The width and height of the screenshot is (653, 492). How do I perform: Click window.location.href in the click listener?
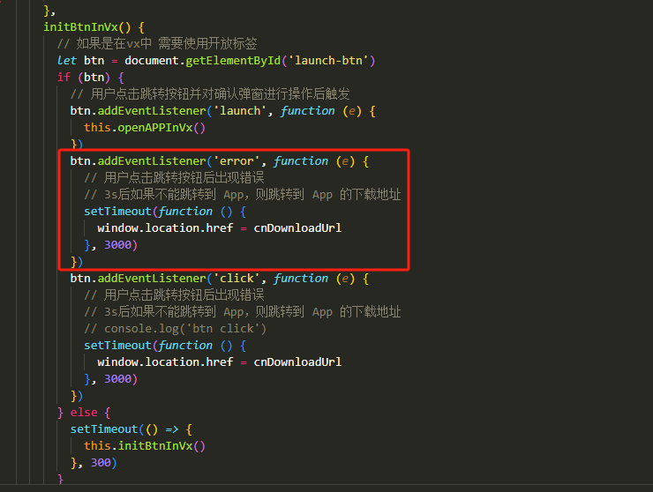point(165,362)
